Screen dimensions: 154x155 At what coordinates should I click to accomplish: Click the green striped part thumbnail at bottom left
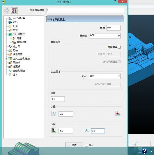24,149
